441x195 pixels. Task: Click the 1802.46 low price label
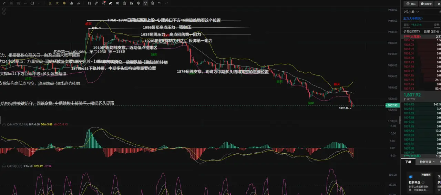[344, 108]
